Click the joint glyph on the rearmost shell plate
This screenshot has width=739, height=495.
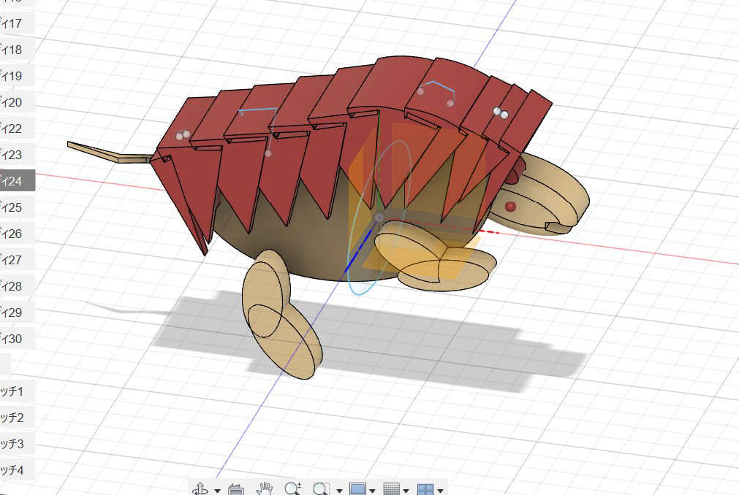point(183,136)
